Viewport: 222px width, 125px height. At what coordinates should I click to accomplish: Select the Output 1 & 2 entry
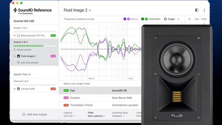(x=20, y=28)
